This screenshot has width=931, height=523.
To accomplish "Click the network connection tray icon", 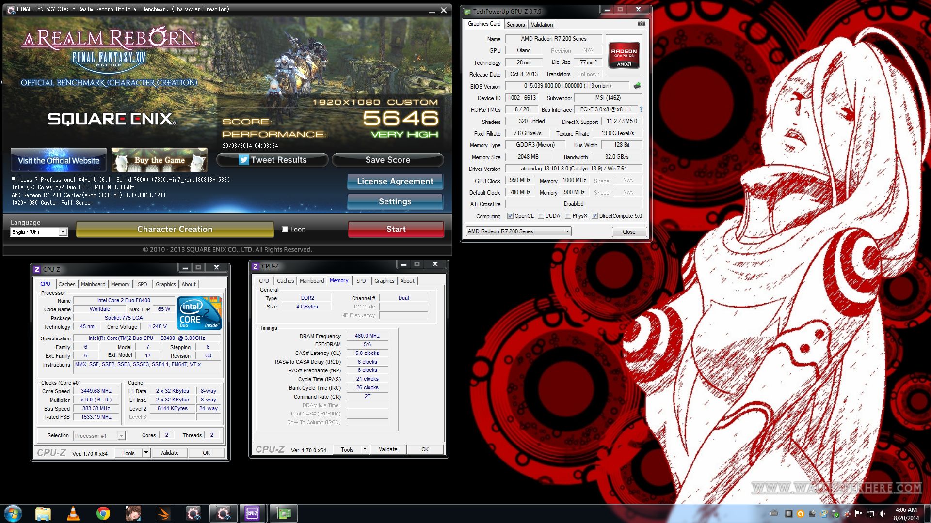I will pyautogui.click(x=870, y=514).
